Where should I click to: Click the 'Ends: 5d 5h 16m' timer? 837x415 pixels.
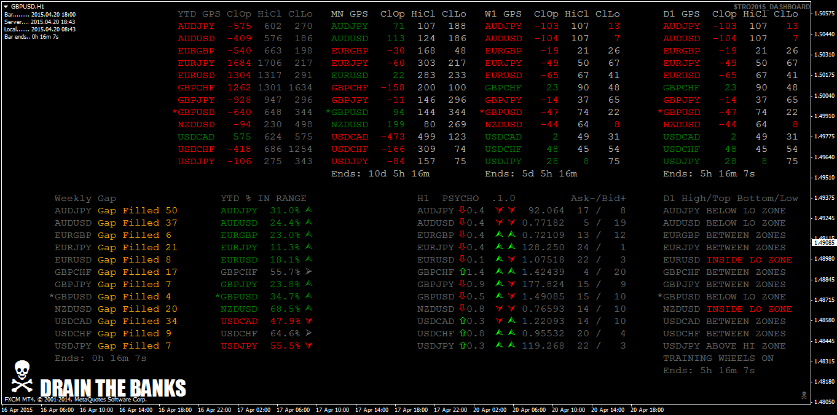[531, 173]
